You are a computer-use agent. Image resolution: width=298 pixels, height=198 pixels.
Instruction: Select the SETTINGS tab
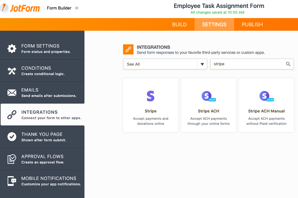coord(214,25)
